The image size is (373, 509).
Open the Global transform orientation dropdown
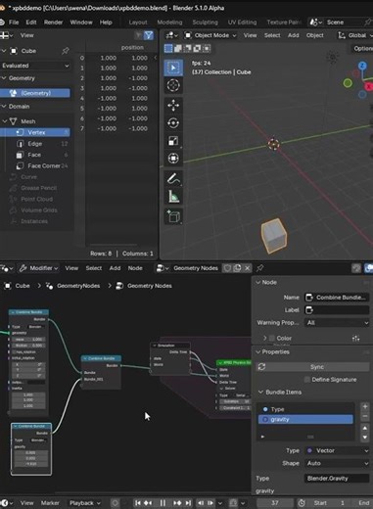[x=355, y=35]
